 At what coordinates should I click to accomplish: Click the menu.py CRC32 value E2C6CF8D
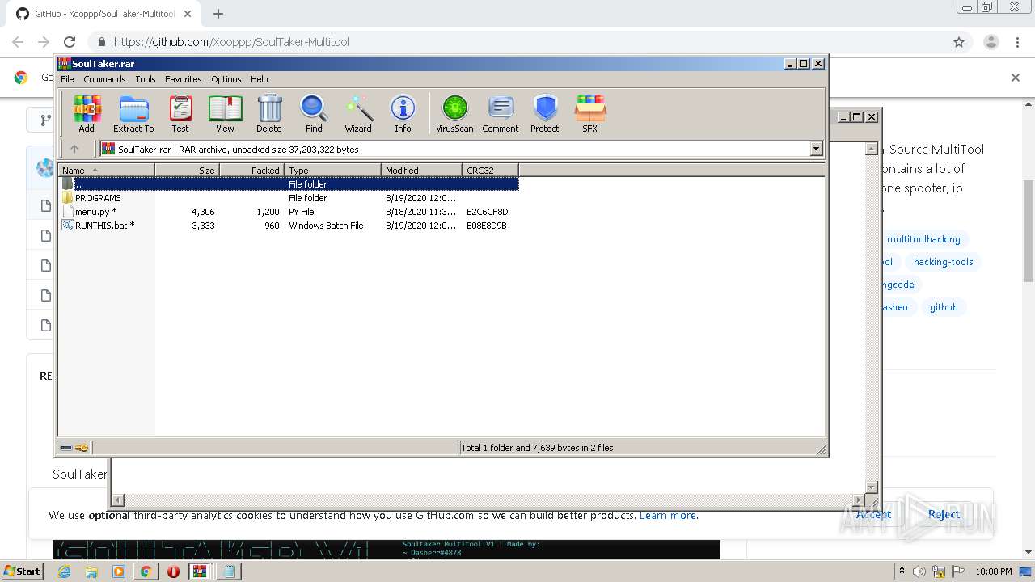487,212
